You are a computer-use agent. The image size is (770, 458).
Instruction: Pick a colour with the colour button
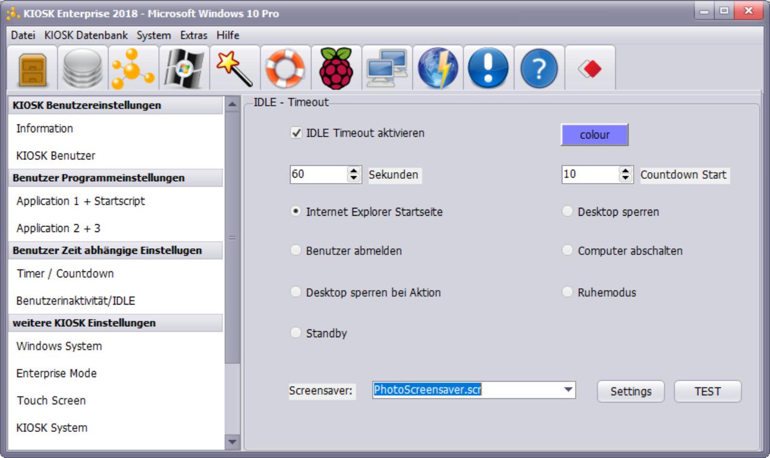click(595, 135)
